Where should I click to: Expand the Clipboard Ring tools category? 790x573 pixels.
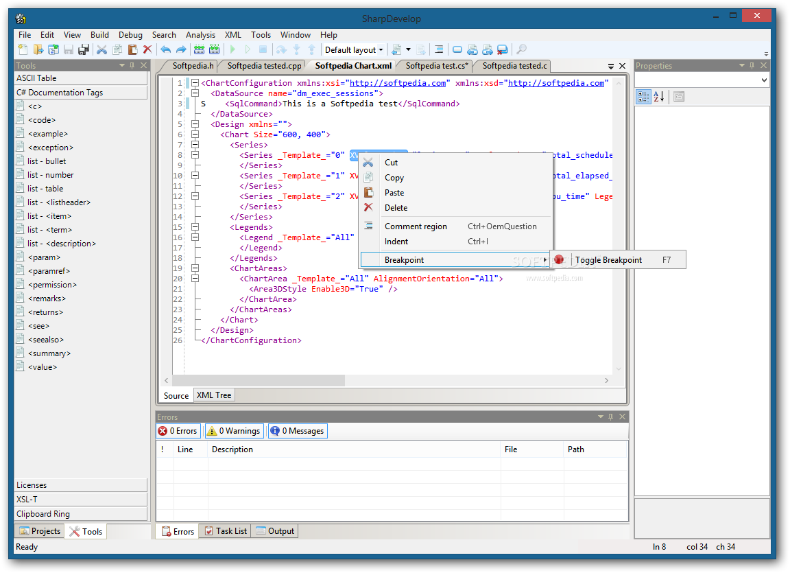click(81, 514)
